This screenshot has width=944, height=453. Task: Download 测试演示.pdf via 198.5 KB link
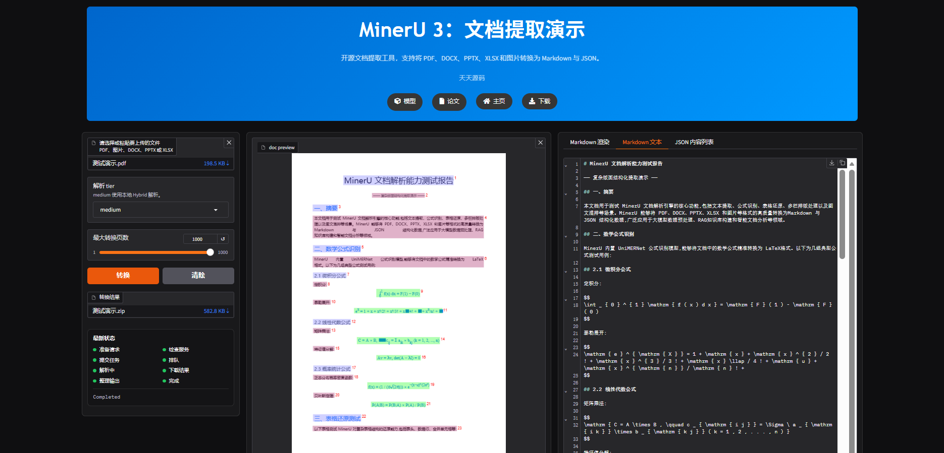216,163
